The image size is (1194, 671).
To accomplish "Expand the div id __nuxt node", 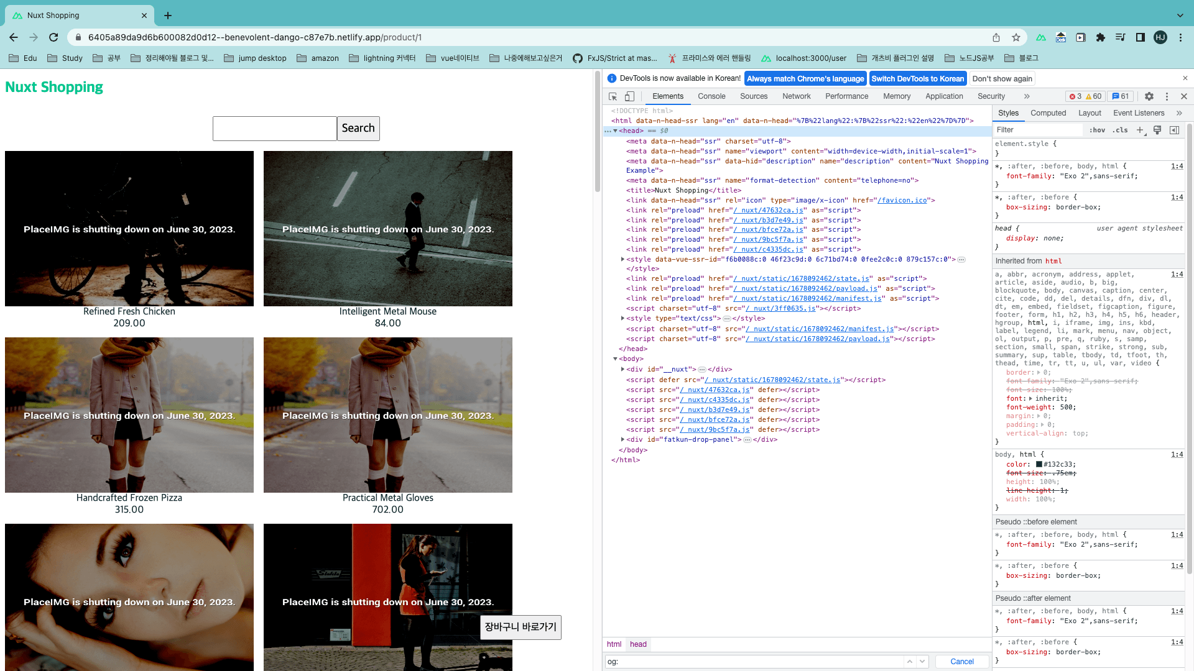I will point(622,370).
